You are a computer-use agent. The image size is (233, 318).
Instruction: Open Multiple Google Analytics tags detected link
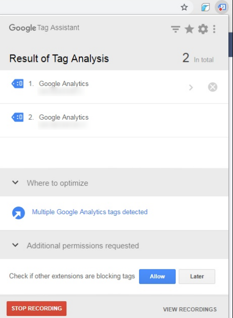90,212
